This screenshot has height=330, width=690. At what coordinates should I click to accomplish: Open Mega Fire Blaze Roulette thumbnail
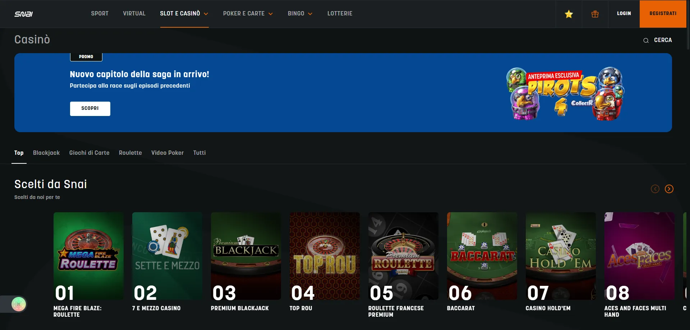[88, 256]
